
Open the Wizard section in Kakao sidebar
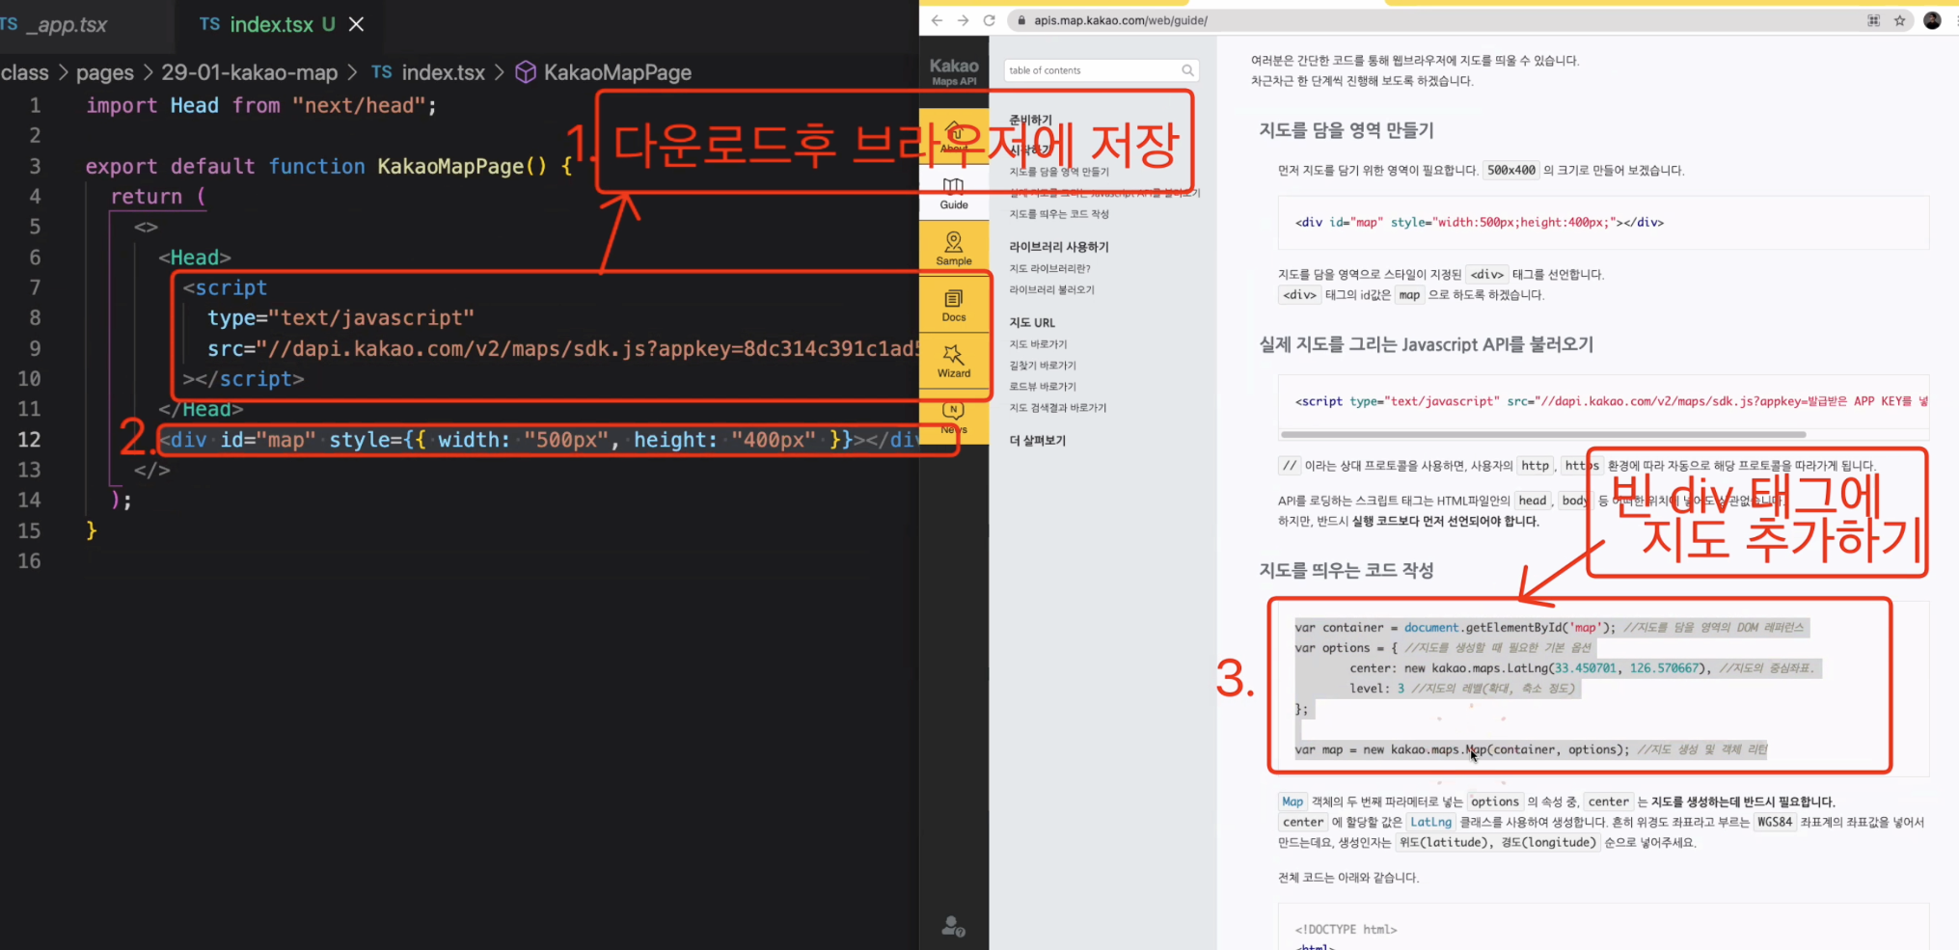click(953, 362)
